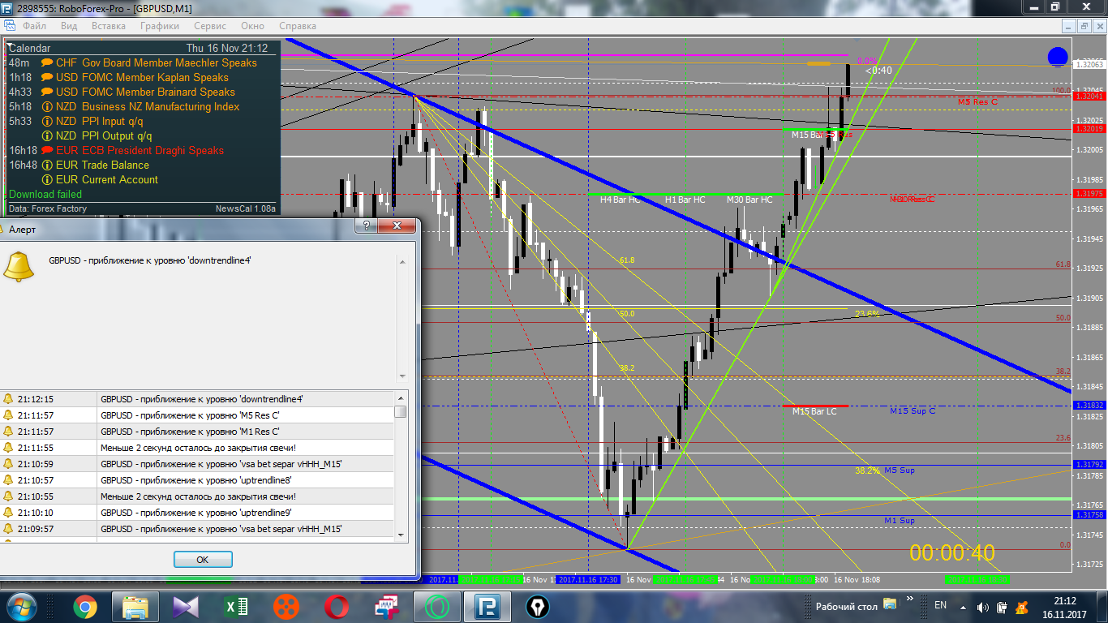Open Windows Explorer from taskbar
This screenshot has width=1108, height=623.
(135, 606)
